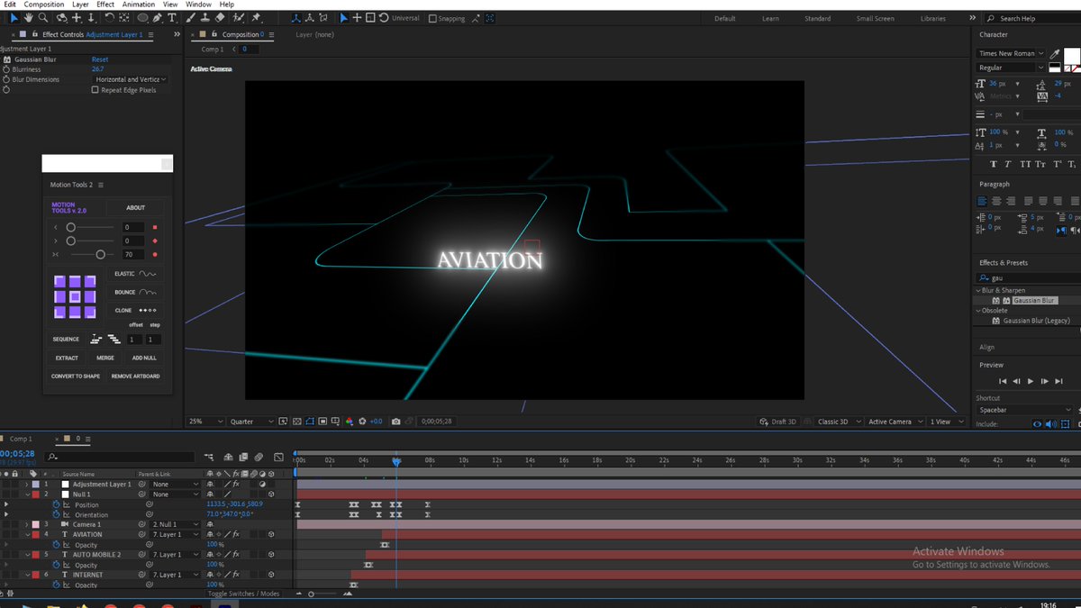Screen dimensions: 1081x608
Task: Open the Effect menu
Action: coord(105,5)
